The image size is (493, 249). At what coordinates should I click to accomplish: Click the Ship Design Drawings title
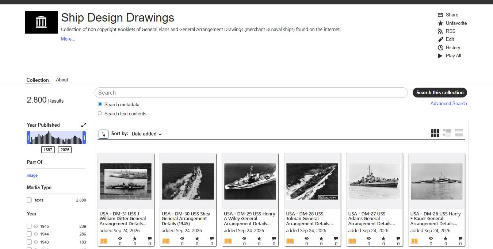pyautogui.click(x=118, y=18)
